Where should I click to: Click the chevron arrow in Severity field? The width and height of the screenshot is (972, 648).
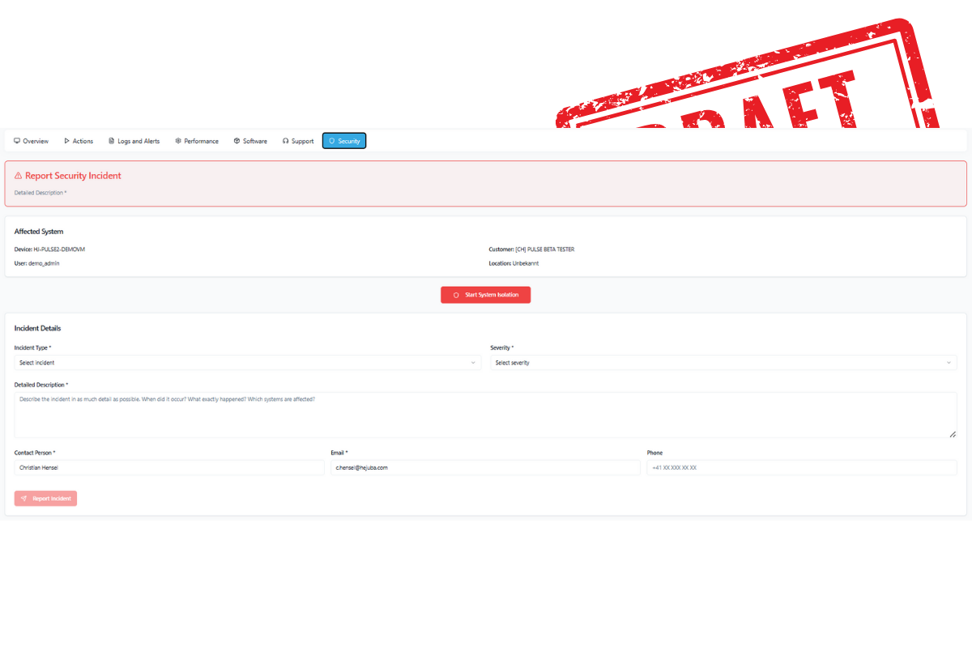(949, 363)
